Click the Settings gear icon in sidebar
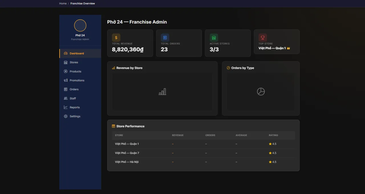The image size is (365, 194). [x=66, y=116]
